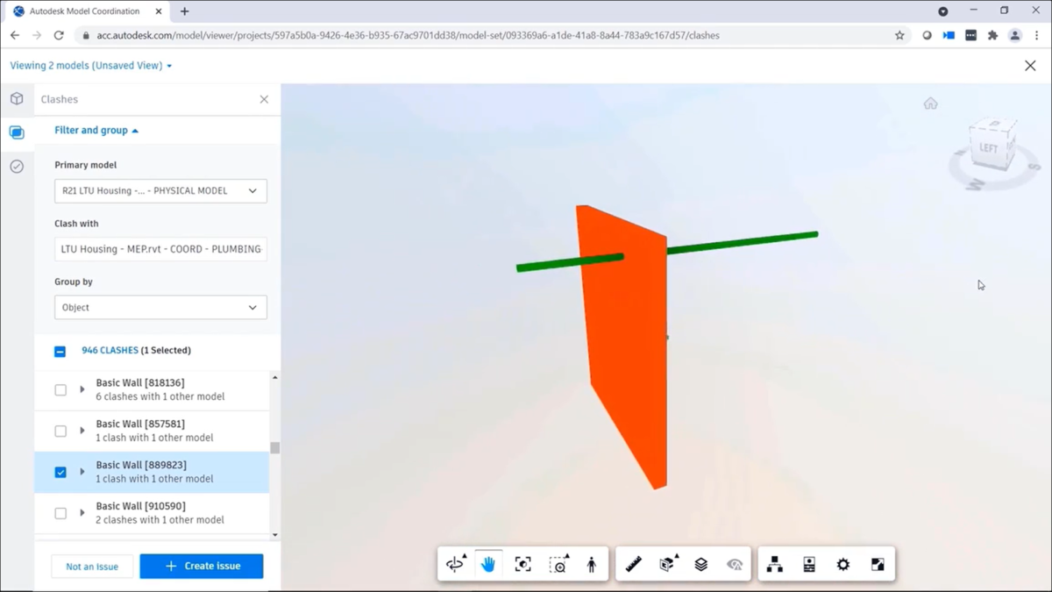Open the Viewing 2 models view menu
Image resolution: width=1052 pixels, height=592 pixels.
pos(91,66)
